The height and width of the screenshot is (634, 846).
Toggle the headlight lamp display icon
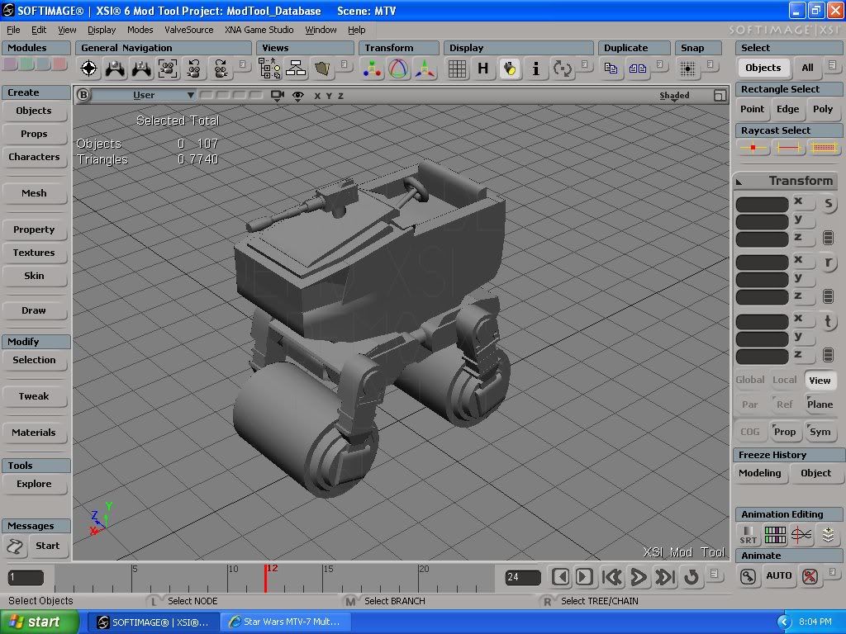pos(509,69)
